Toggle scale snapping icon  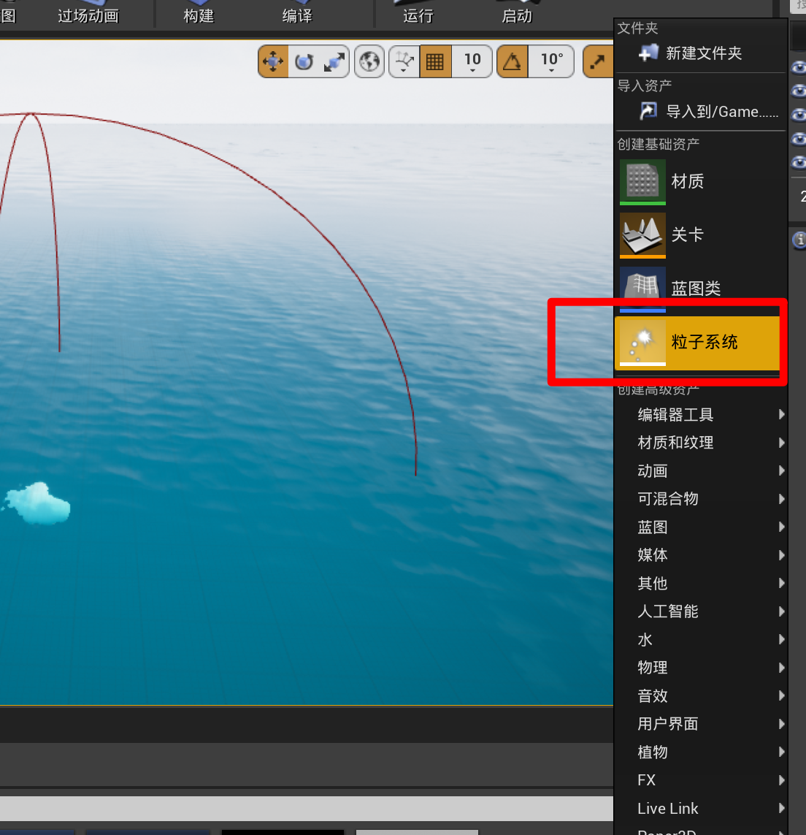click(x=598, y=62)
